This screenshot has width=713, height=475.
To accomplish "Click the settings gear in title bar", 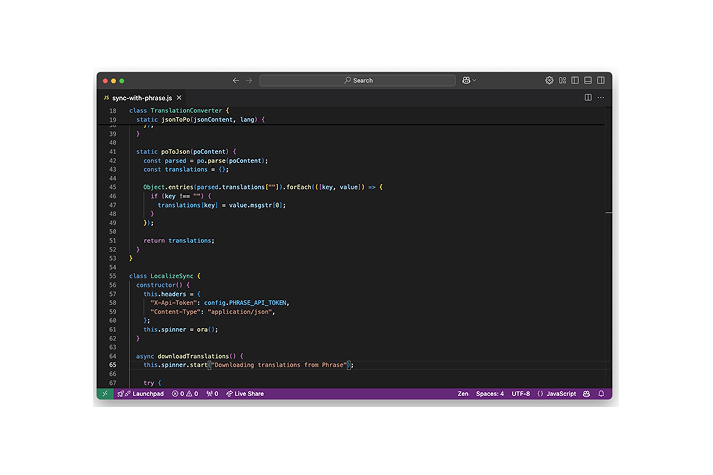I will [x=549, y=80].
